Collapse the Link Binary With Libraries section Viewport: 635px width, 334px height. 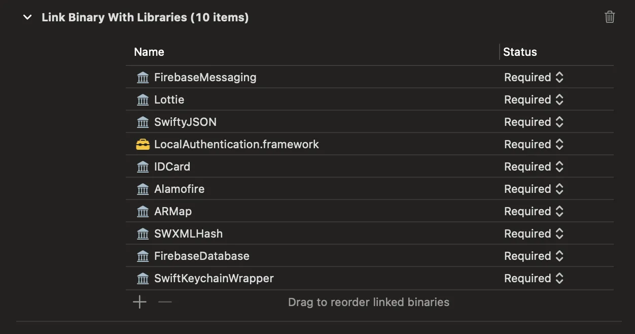pyautogui.click(x=27, y=18)
